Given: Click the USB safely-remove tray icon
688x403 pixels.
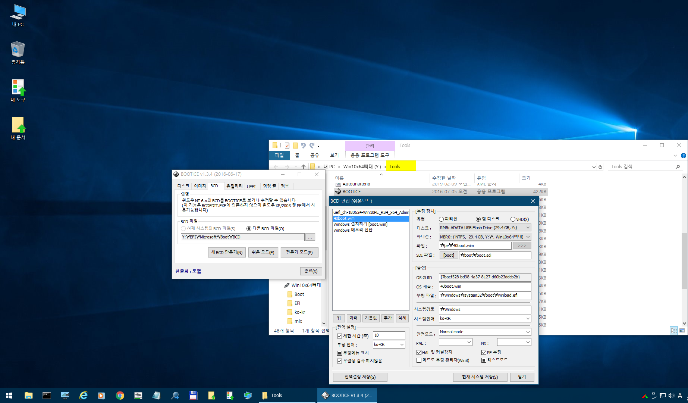Looking at the screenshot, I should 654,396.
